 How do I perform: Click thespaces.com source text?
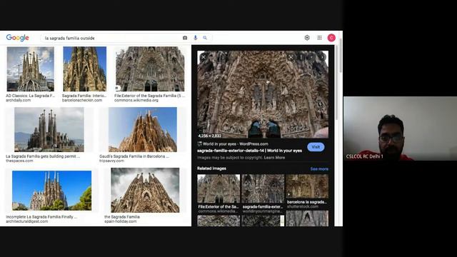pyautogui.click(x=19, y=161)
